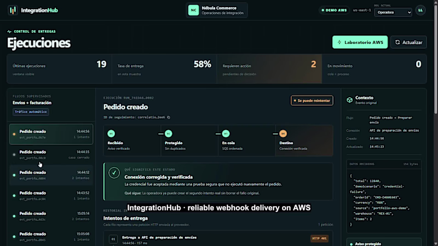Click the grey status dot of the 14:44:35 run
Image resolution: width=438 pixels, height=246 pixels.
click(x=14, y=155)
